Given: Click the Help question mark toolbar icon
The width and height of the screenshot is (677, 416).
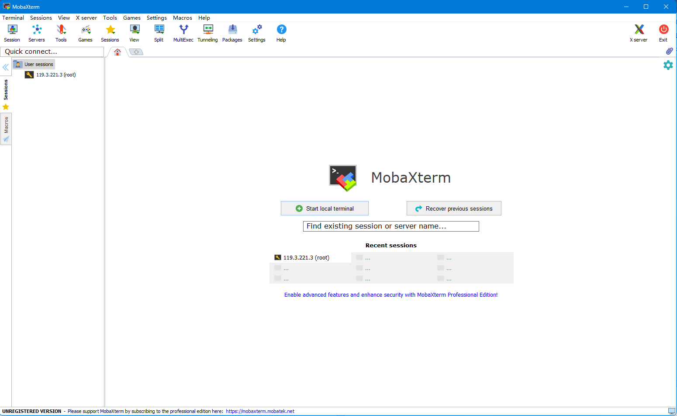Looking at the screenshot, I should [281, 33].
